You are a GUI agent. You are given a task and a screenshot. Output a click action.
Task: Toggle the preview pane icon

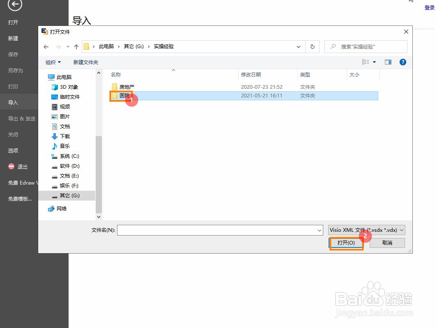(x=388, y=62)
